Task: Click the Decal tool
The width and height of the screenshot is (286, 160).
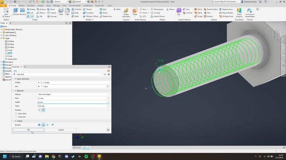Action: 51,9
